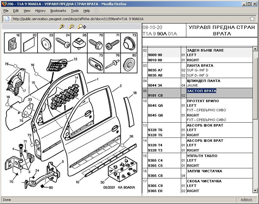Click part number 9035 A7
The image size is (259, 204).
155,70
